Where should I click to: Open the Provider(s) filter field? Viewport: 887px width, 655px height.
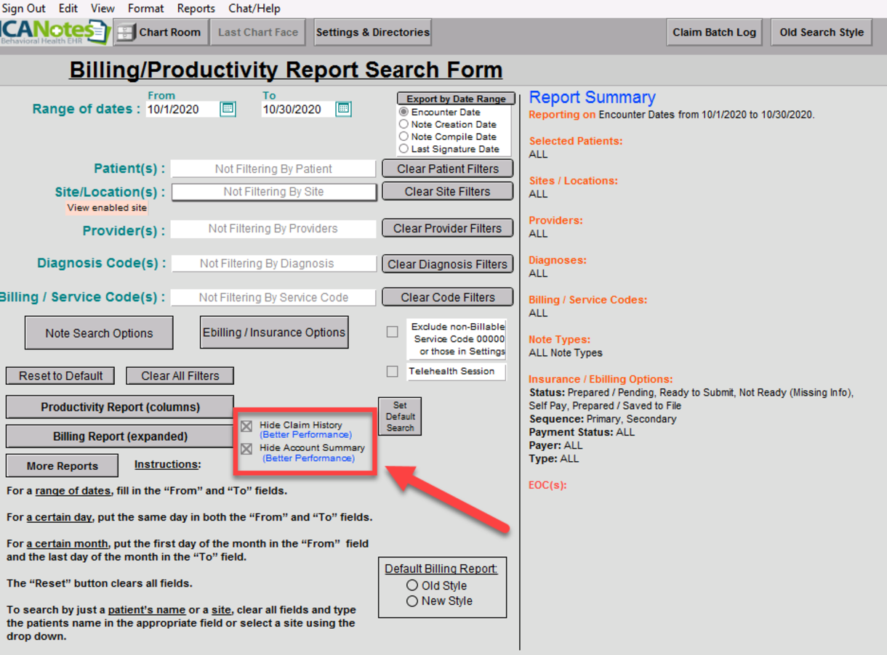tap(273, 228)
